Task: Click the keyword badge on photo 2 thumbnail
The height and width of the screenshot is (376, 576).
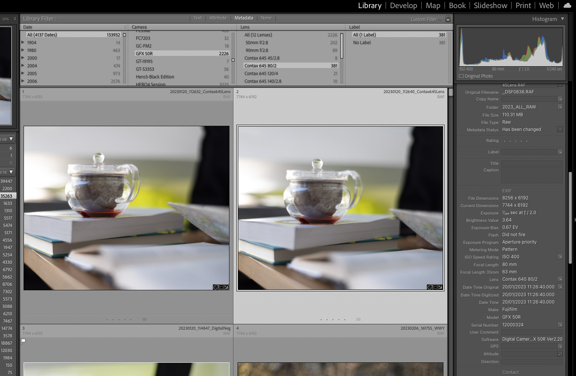Action: [x=430, y=287]
